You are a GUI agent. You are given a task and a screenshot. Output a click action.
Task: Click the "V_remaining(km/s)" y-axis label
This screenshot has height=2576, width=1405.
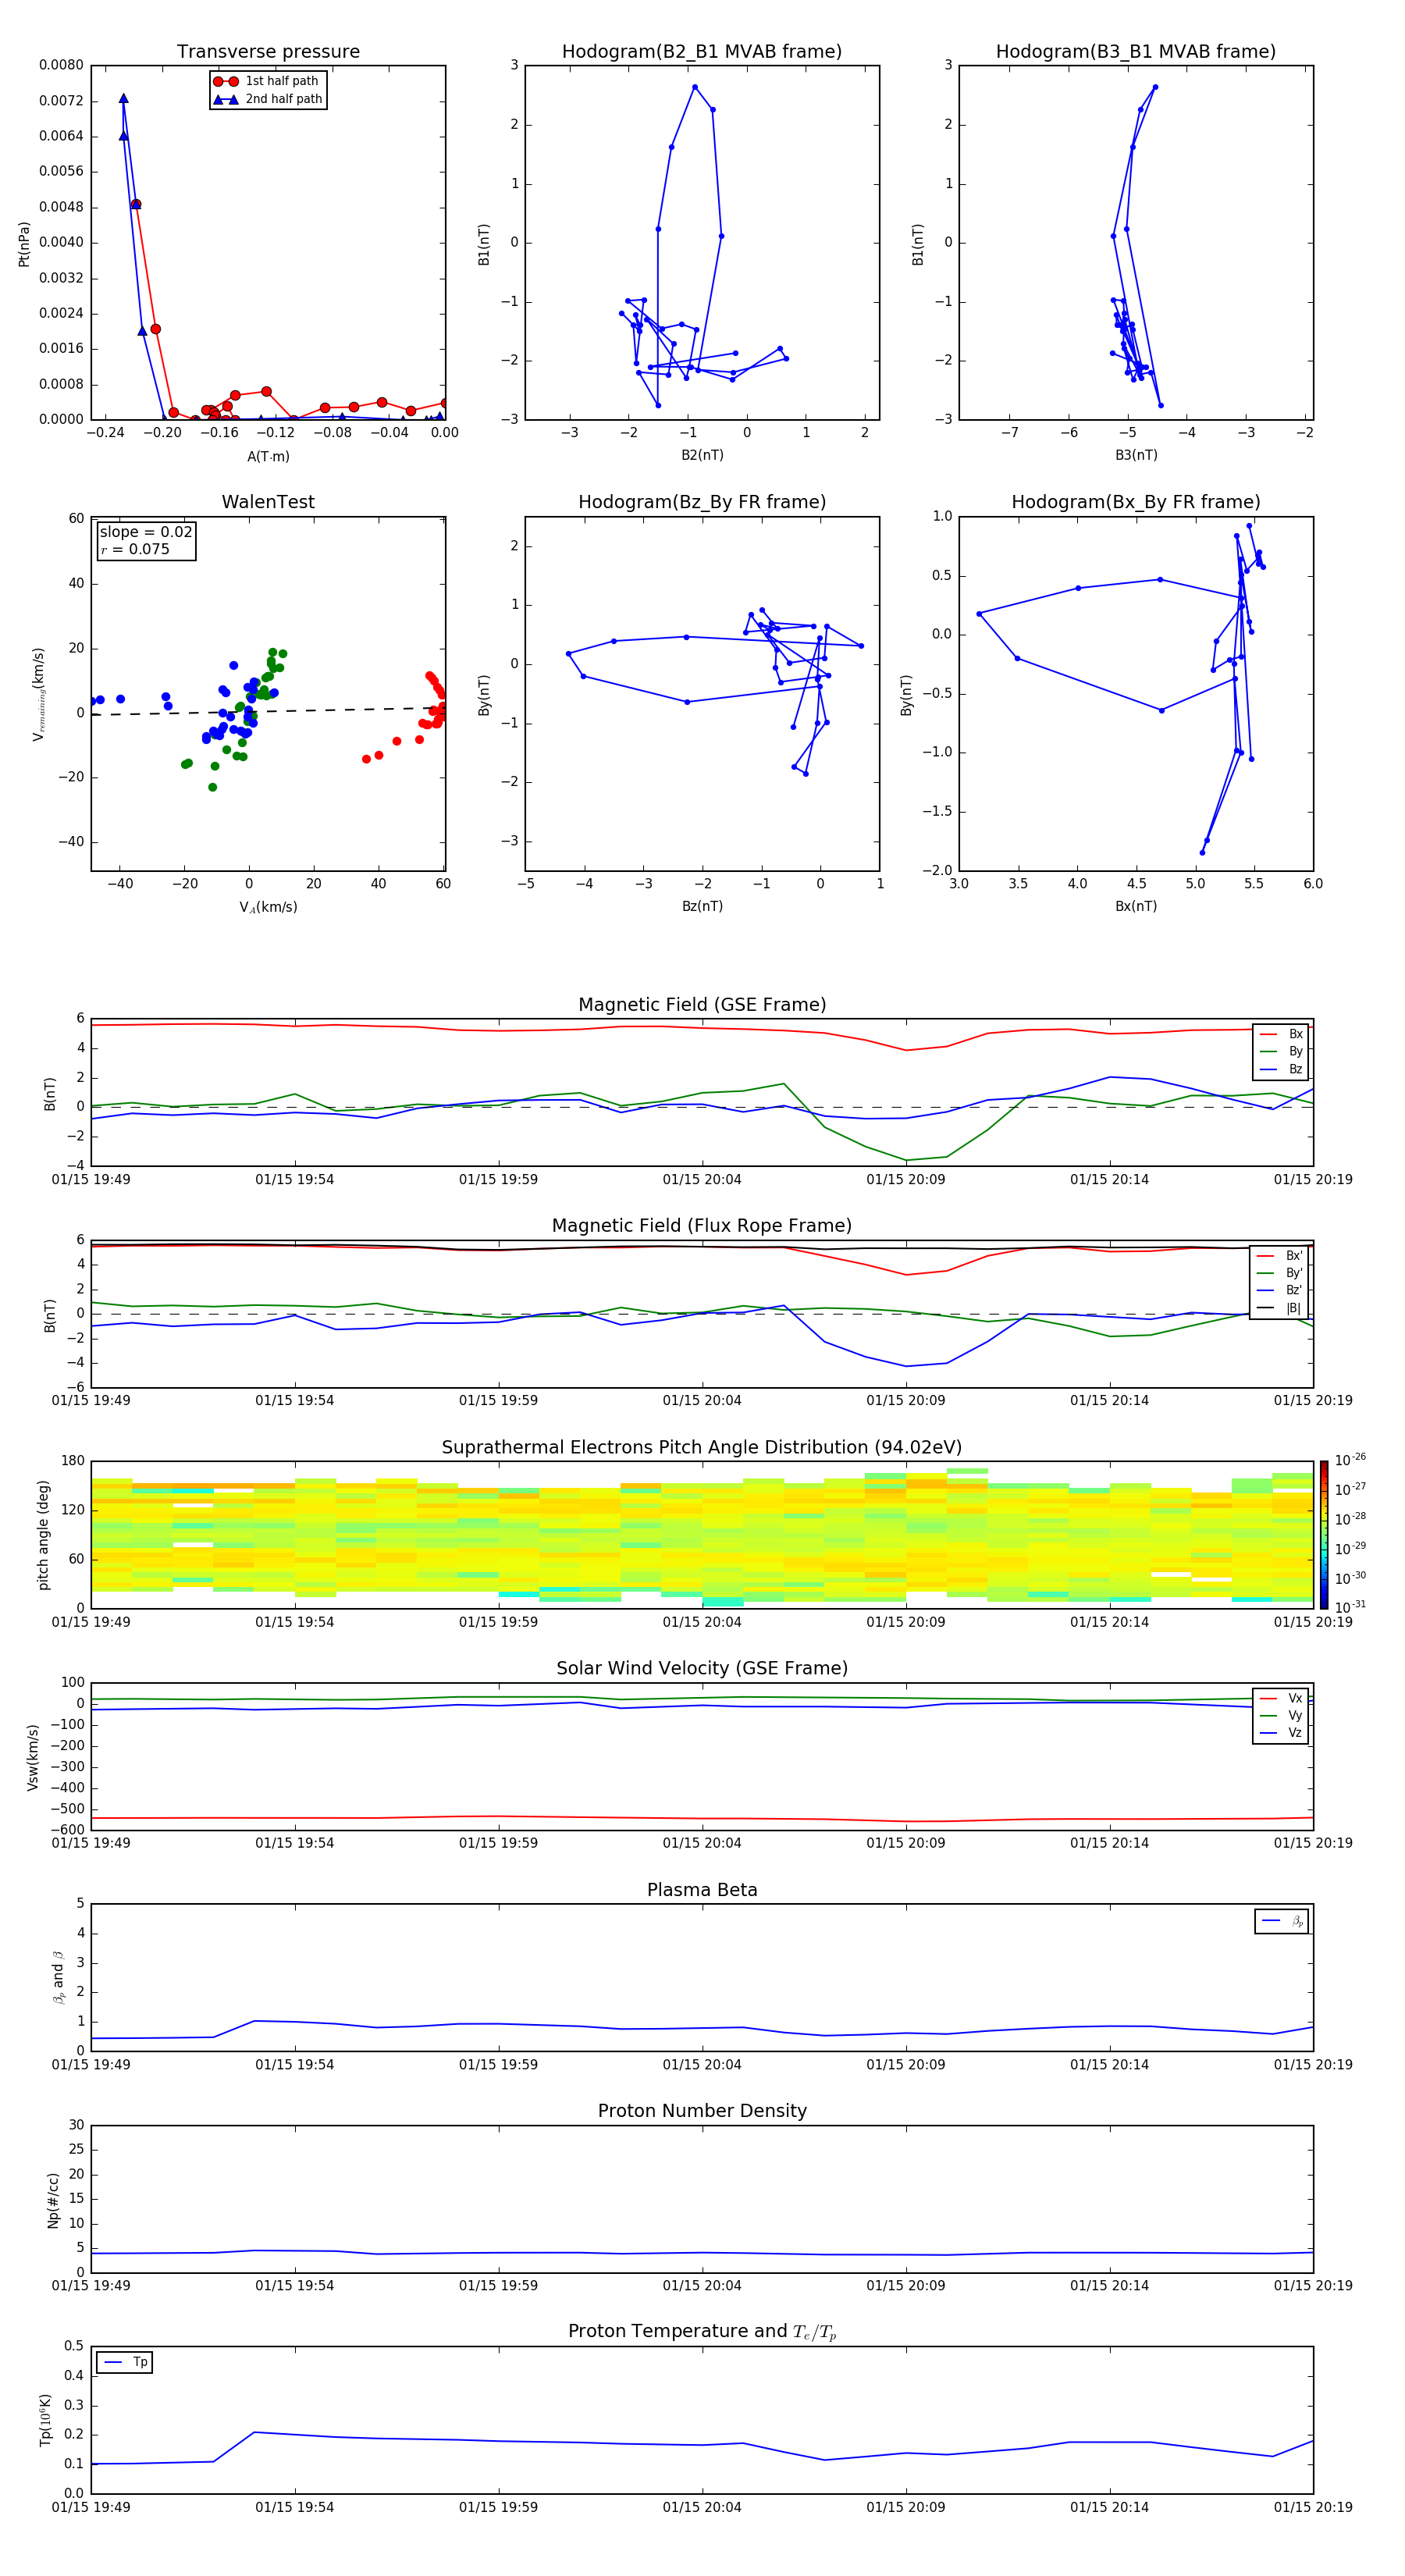(x=39, y=694)
